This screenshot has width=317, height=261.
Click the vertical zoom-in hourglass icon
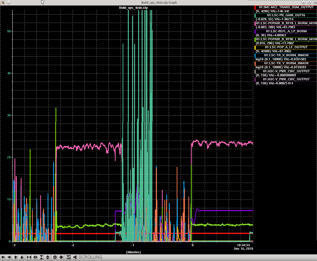(x=42, y=257)
